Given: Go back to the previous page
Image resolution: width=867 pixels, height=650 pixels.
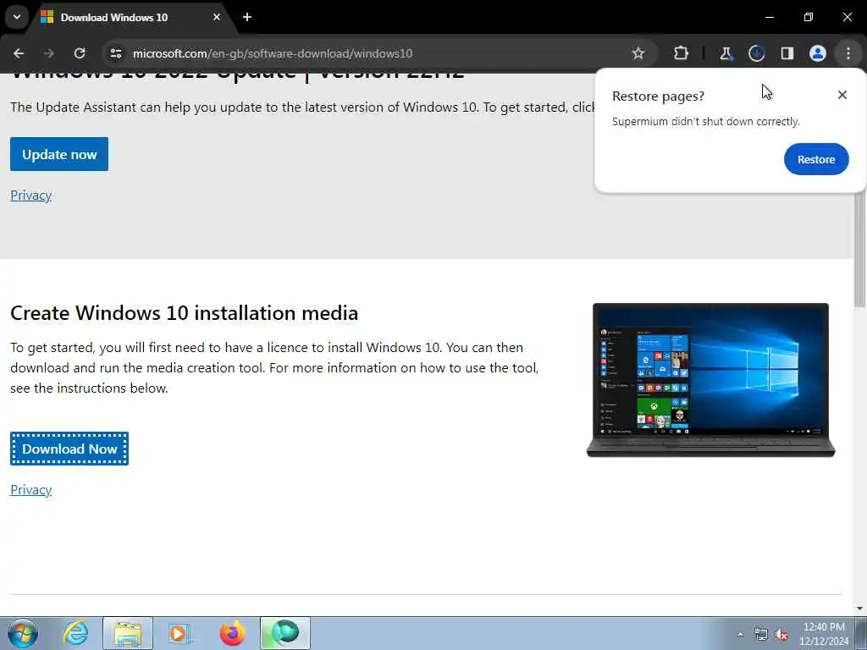Looking at the screenshot, I should [19, 53].
